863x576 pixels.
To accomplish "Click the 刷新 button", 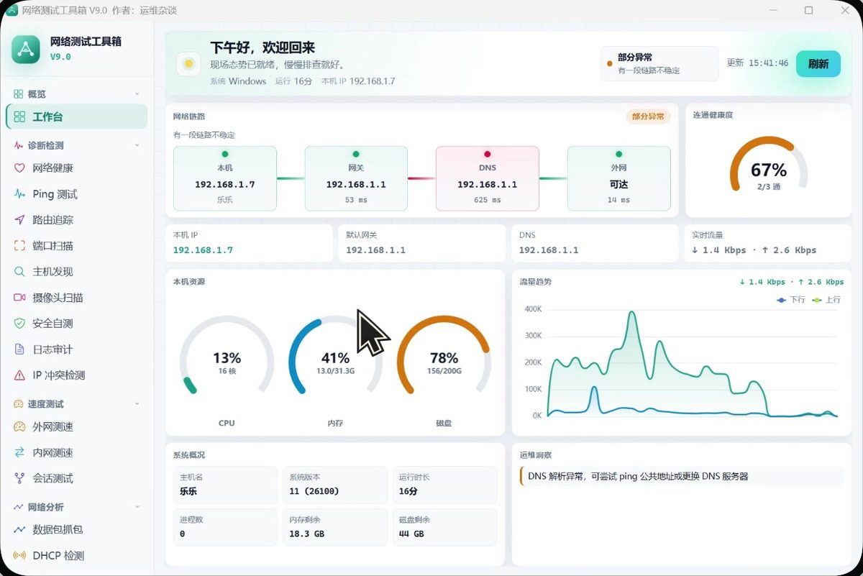I will [x=818, y=63].
